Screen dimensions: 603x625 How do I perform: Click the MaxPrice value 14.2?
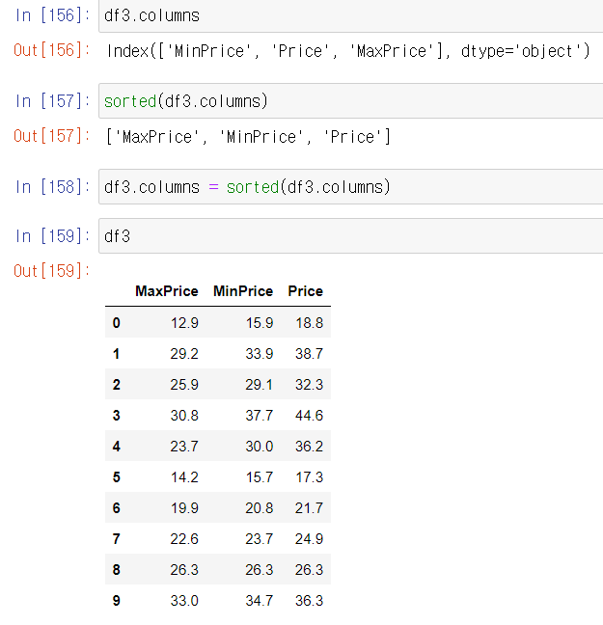(x=184, y=477)
